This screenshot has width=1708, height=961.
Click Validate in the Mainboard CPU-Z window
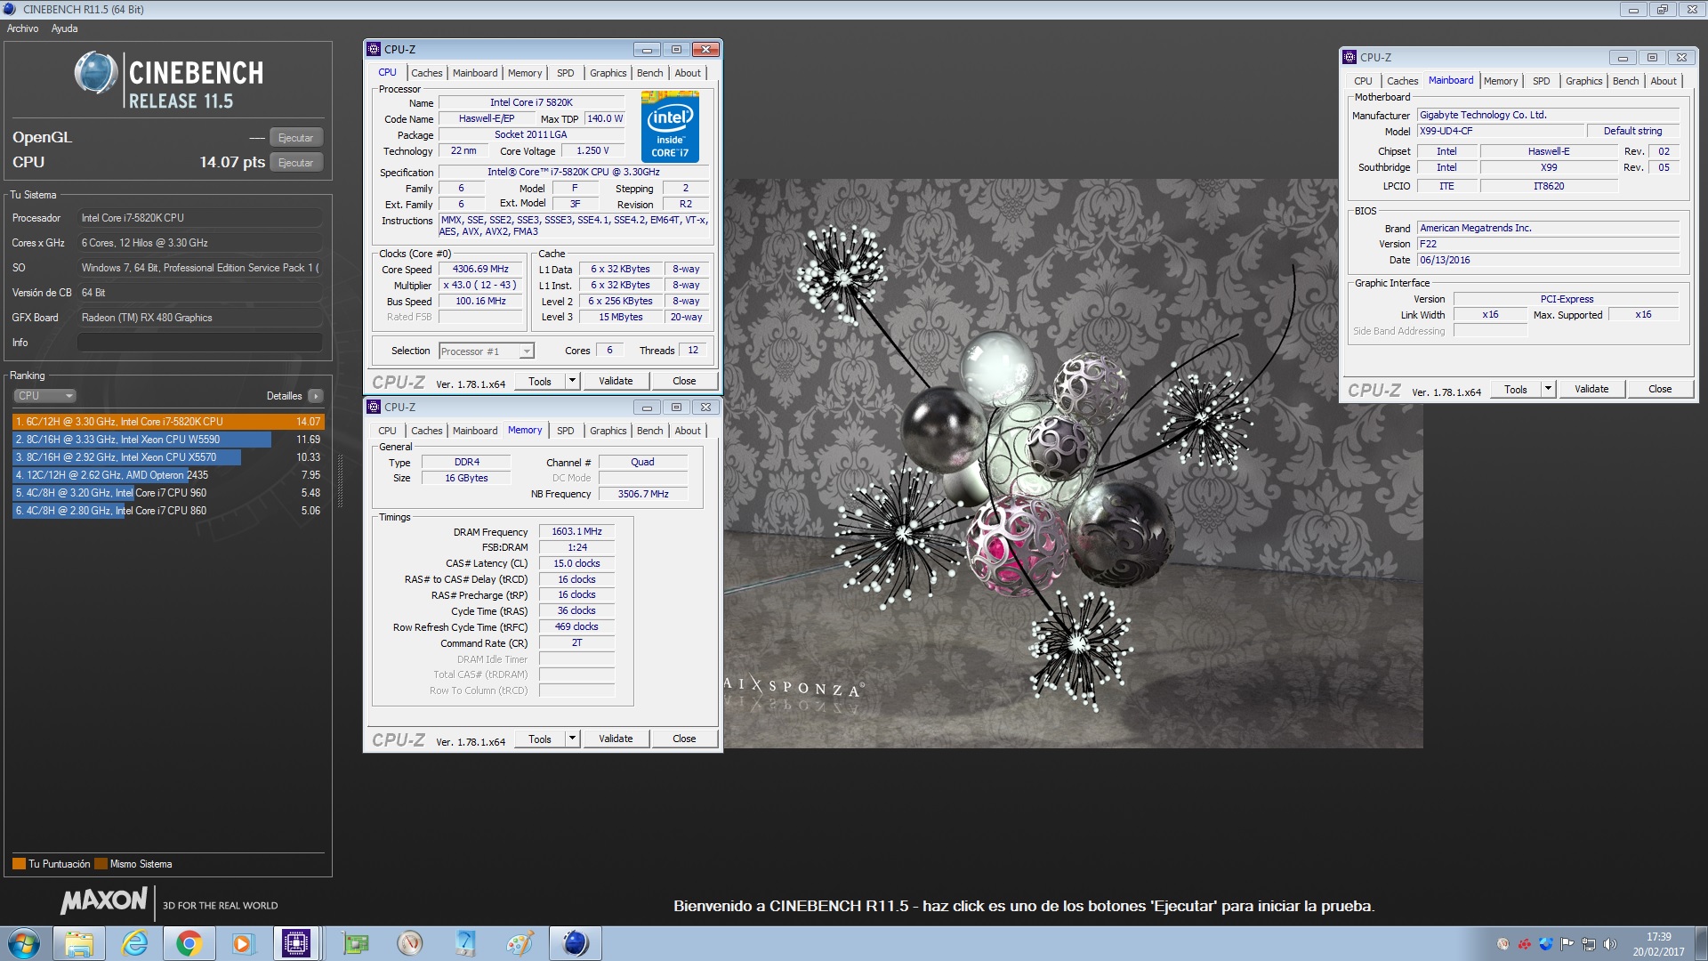point(1591,389)
